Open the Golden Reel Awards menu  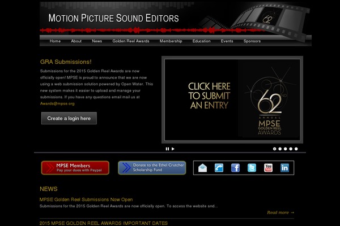coord(131,41)
